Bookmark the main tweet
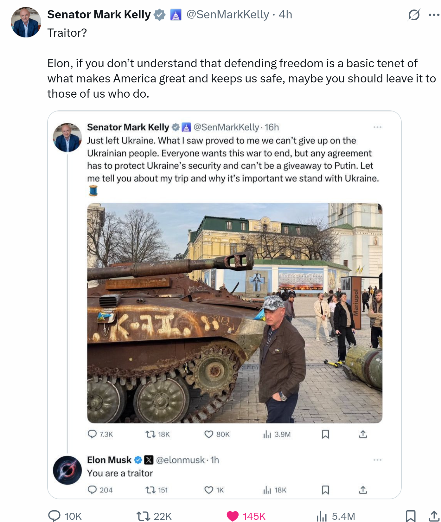This screenshot has width=441, height=522. point(411,516)
